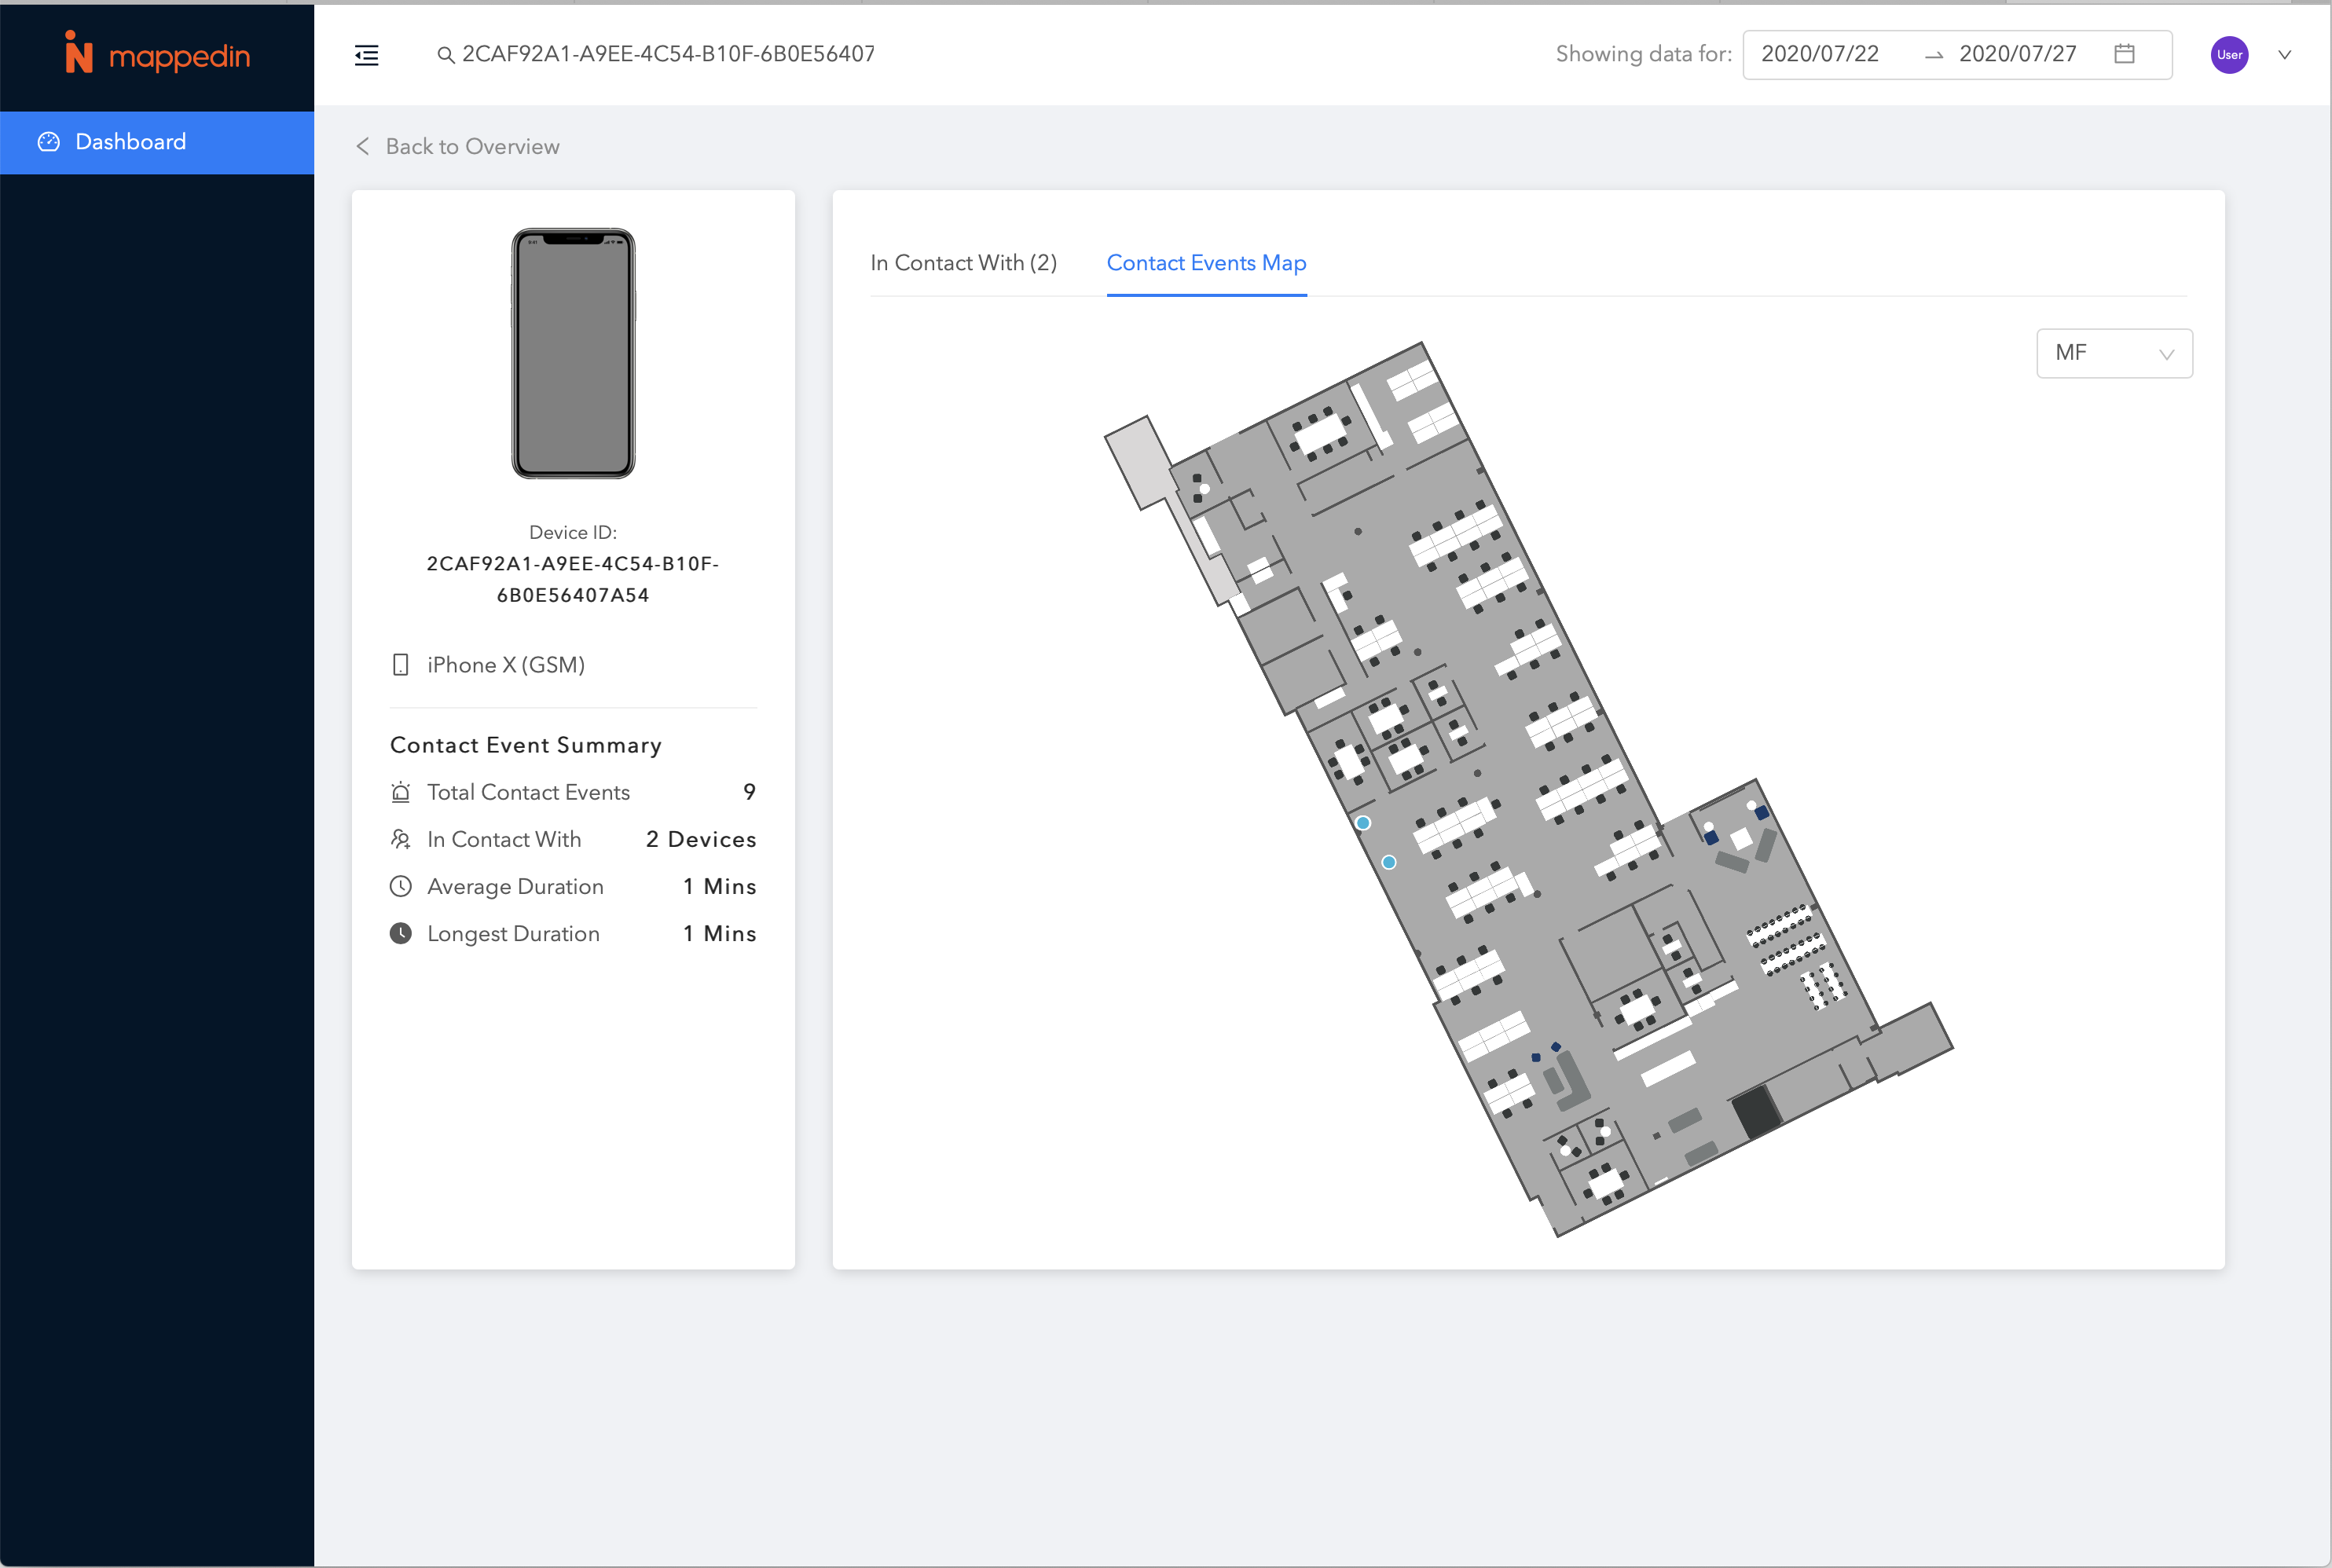Open the calendar date picker icon
Screen dimensions: 2332x1568
pyautogui.click(x=2125, y=54)
